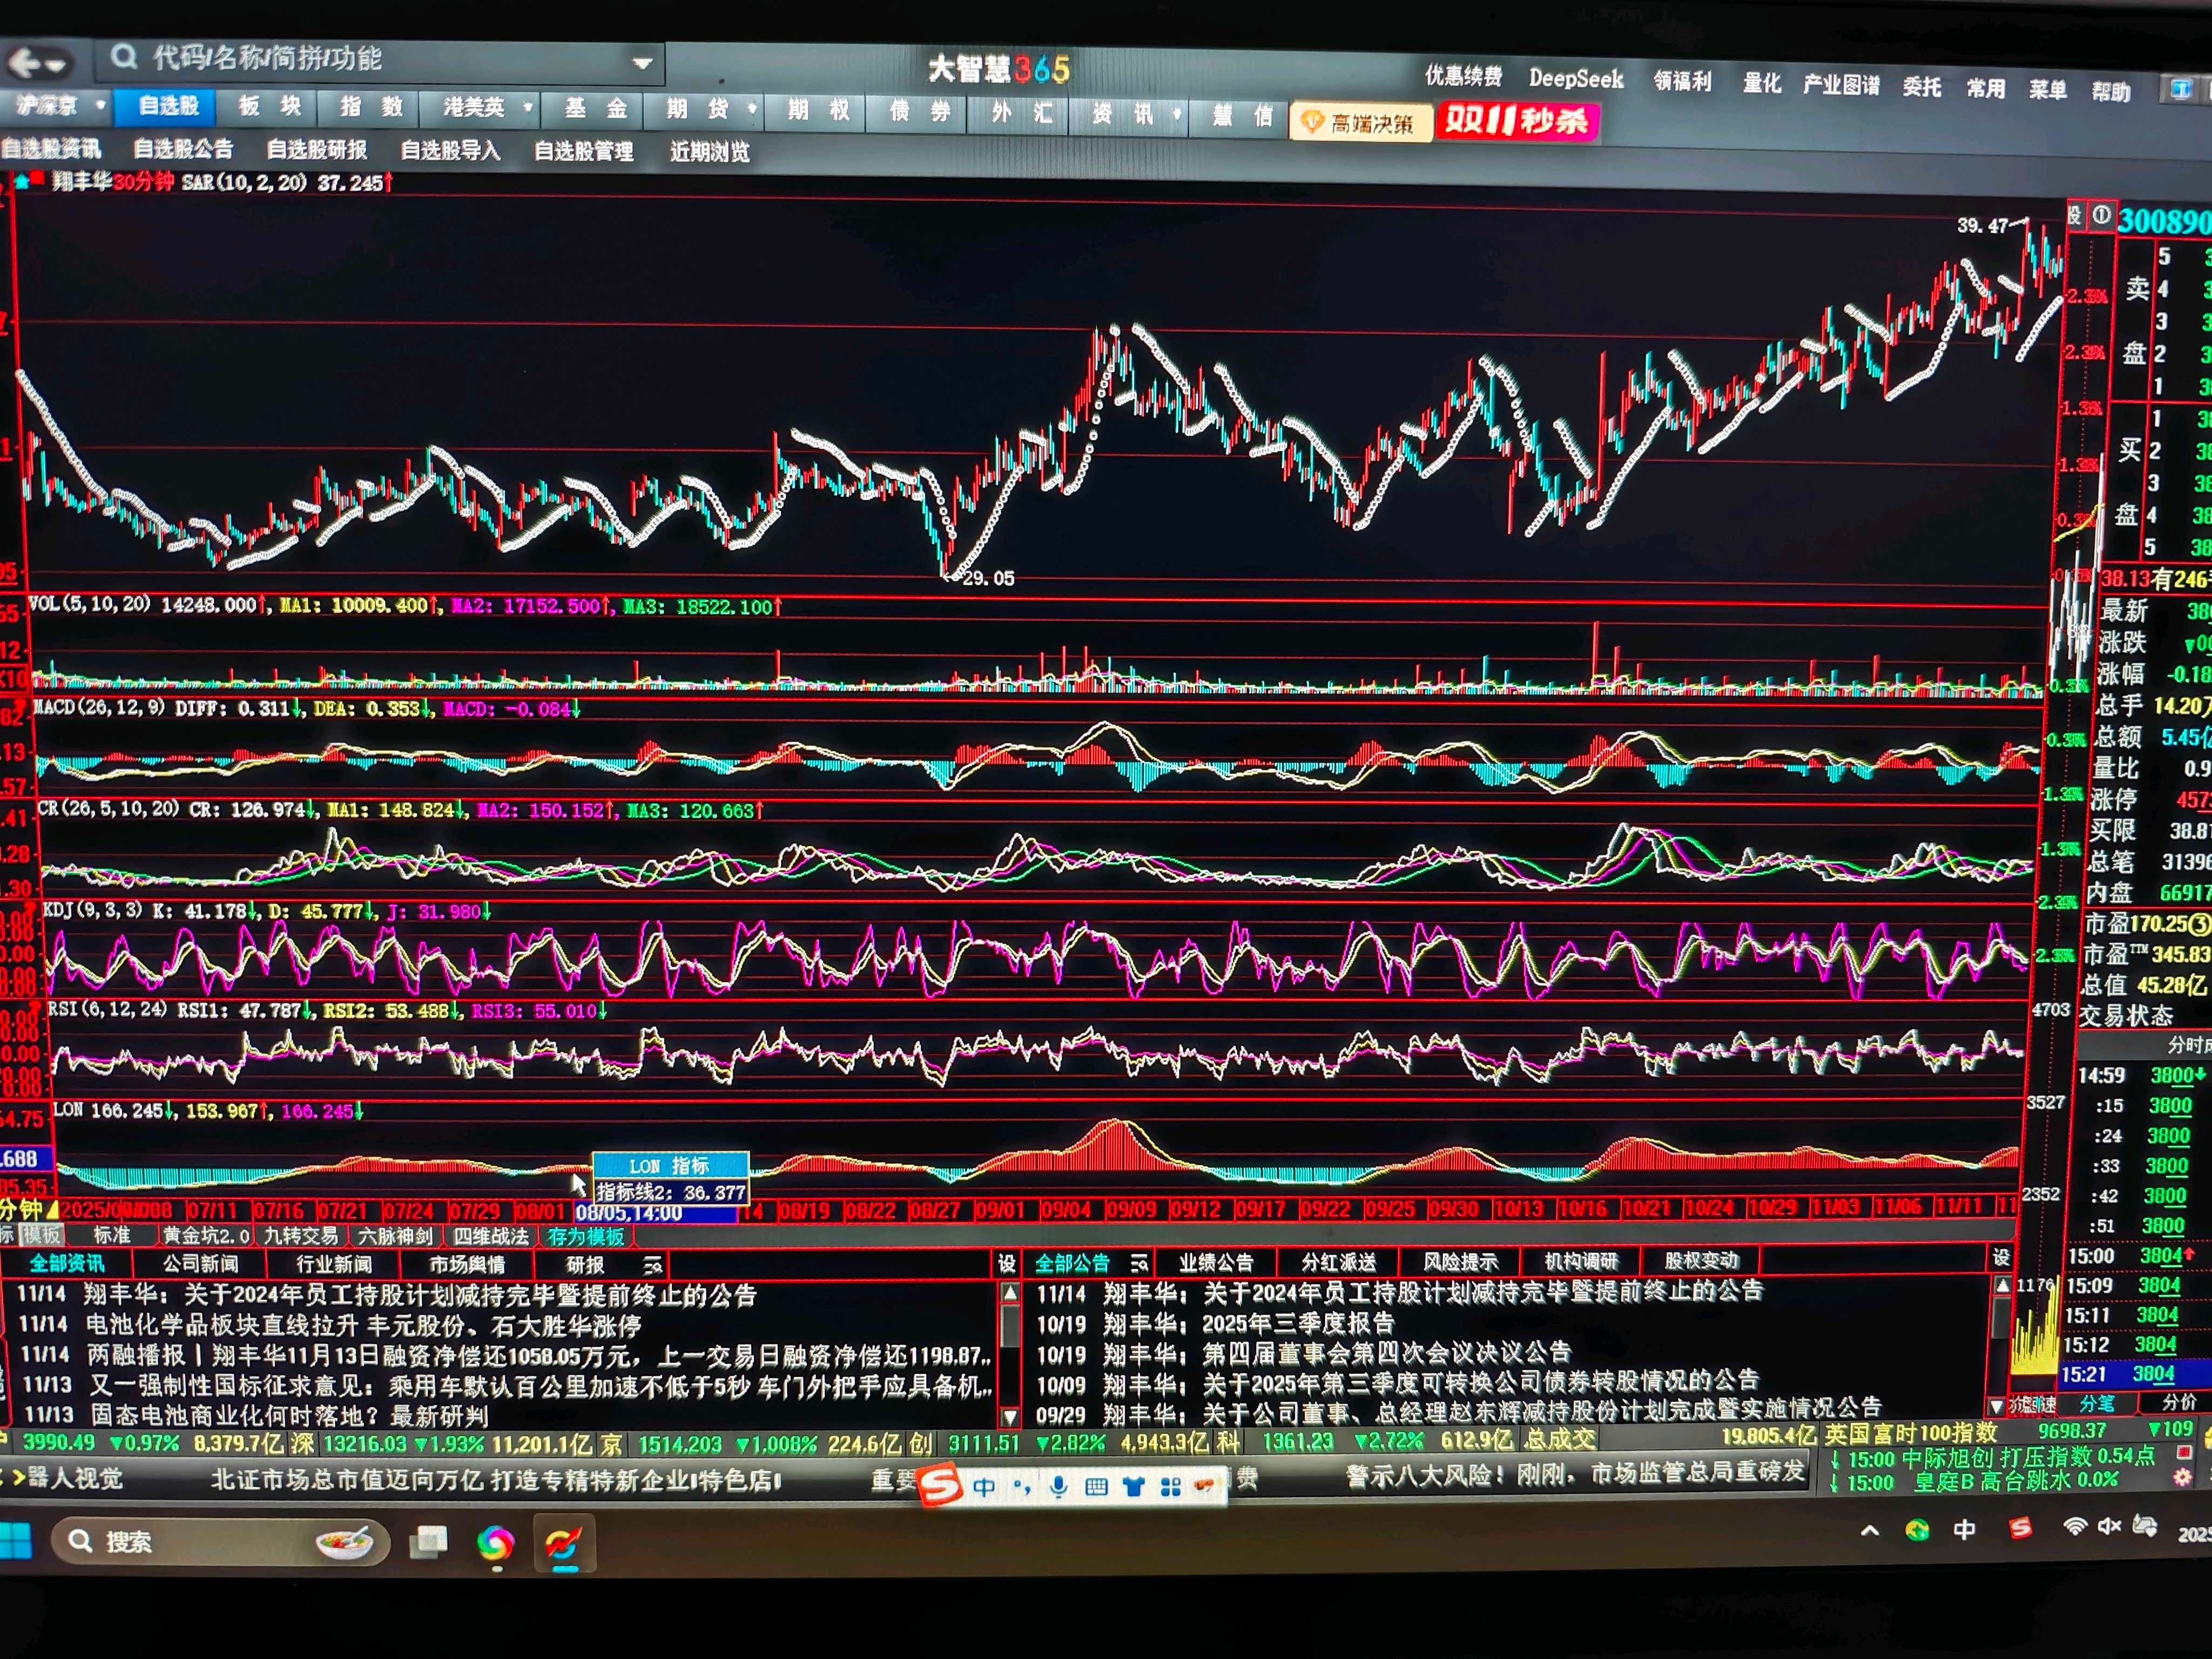2212x1659 pixels.
Task: Show hidden system tray icons chevron
Action: [1869, 1530]
